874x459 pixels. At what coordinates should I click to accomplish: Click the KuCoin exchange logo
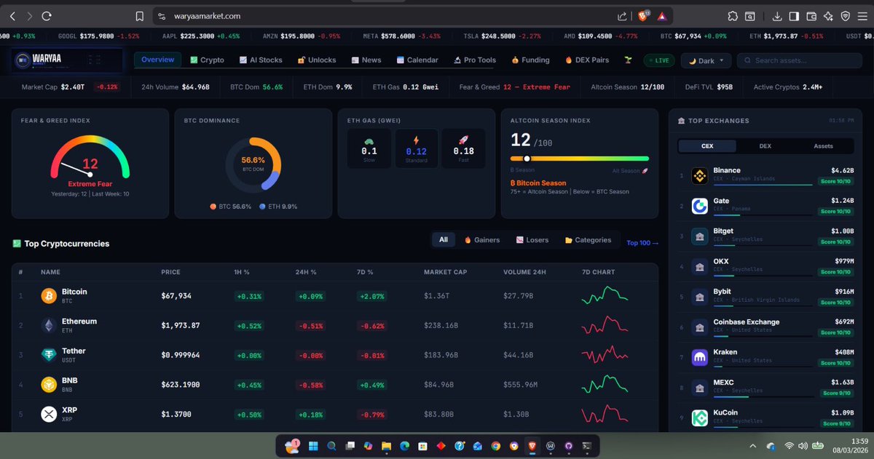(x=699, y=418)
